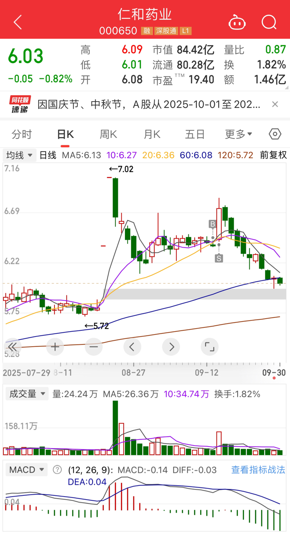Tap the high price 6.09
The width and height of the screenshot is (290, 537).
pos(132,49)
